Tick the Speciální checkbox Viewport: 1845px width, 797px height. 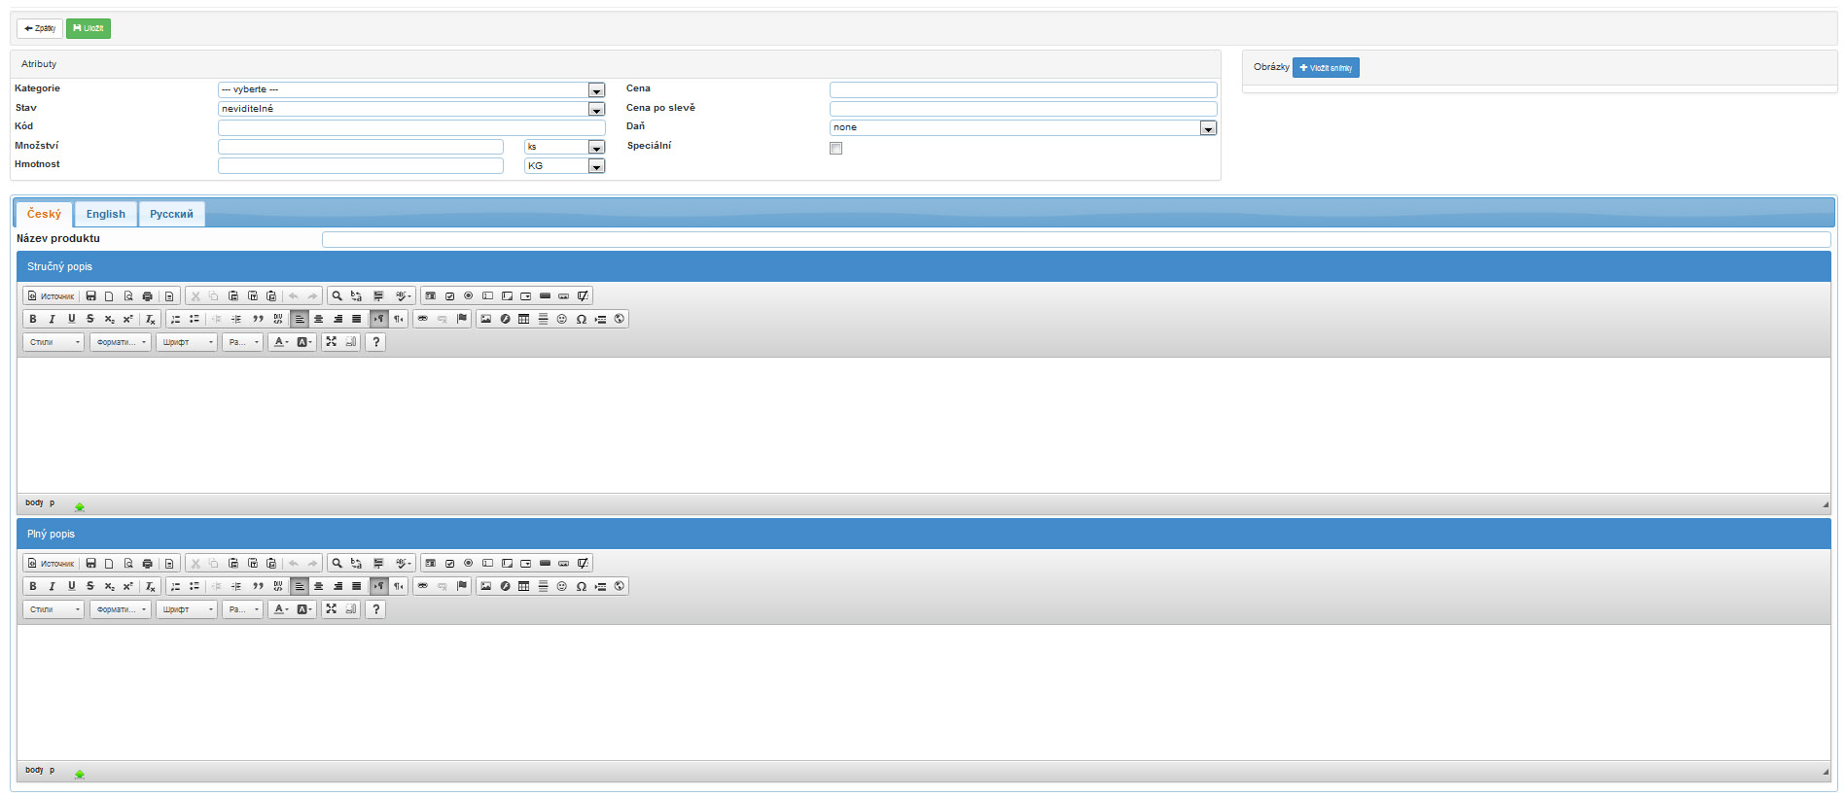point(835,148)
